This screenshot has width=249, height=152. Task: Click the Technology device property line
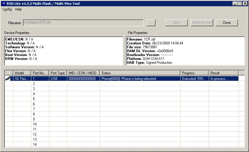tap(20, 43)
